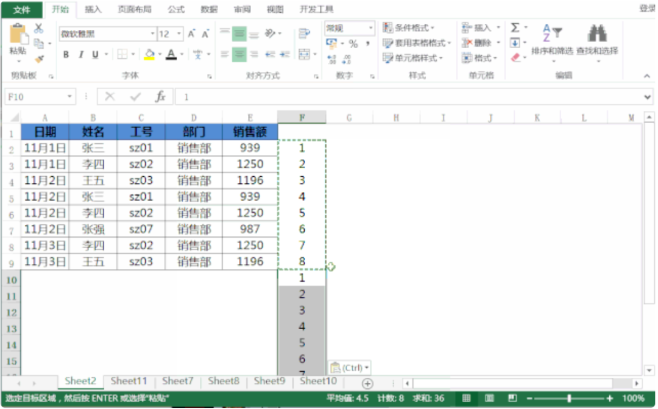Viewport: 658px width, 409px height.
Task: Click the Increase Indent icon
Action: 285,54
